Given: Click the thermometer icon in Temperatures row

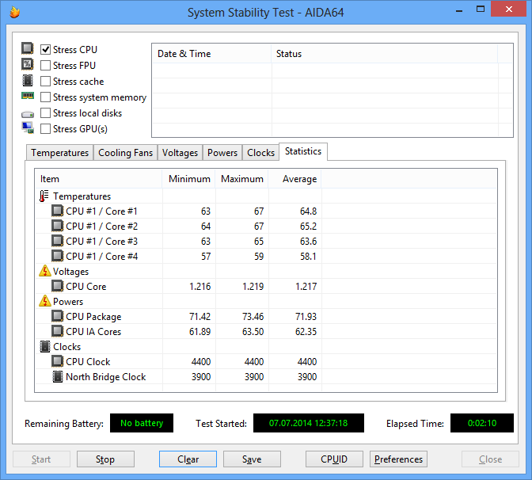Looking at the screenshot, I should pyautogui.click(x=44, y=196).
